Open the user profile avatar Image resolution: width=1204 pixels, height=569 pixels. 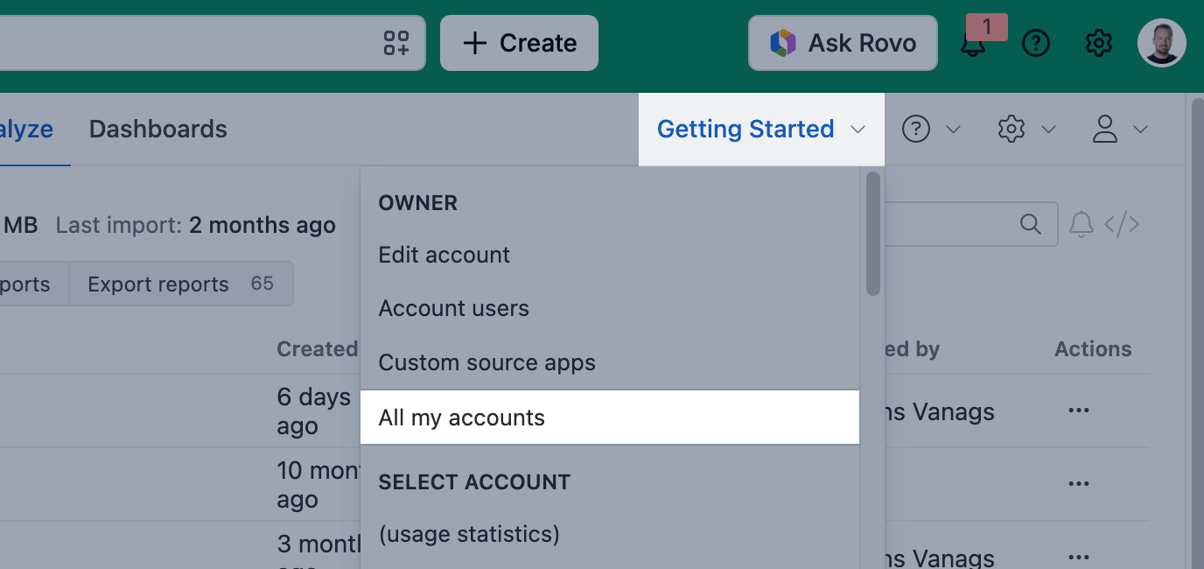tap(1162, 43)
